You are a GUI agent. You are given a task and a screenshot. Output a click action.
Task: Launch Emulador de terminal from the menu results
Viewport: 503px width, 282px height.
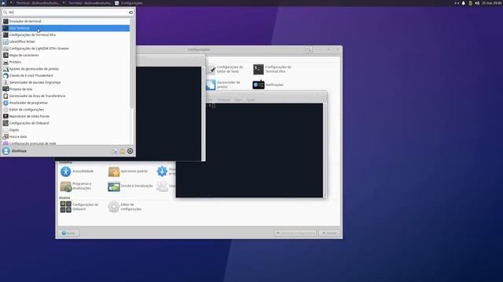pyautogui.click(x=66, y=21)
